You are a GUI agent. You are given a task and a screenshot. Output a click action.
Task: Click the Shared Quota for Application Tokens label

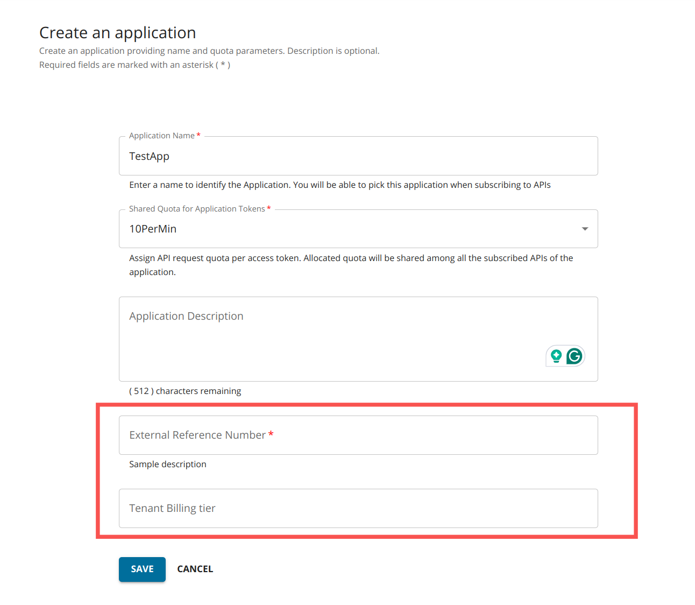point(197,209)
